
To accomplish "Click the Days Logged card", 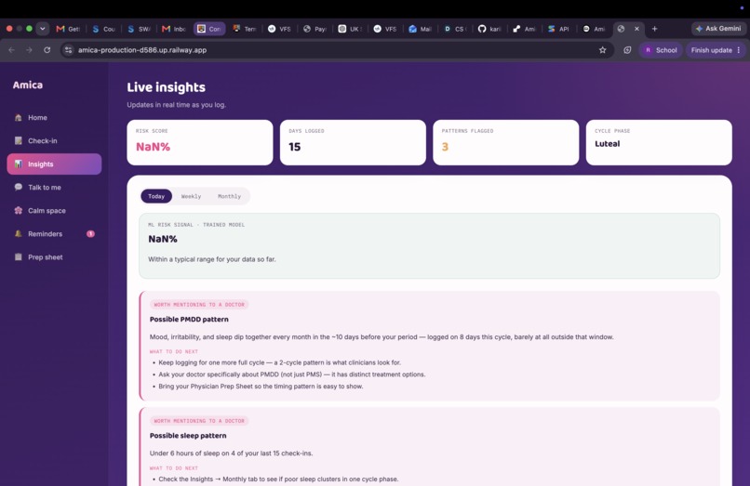I will [353, 142].
